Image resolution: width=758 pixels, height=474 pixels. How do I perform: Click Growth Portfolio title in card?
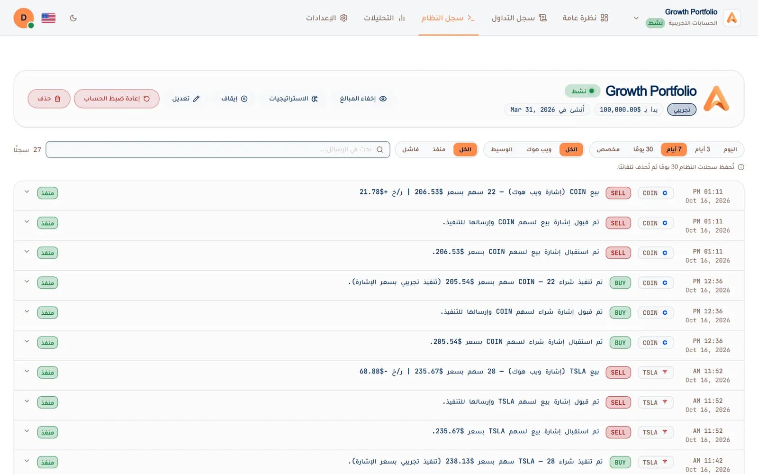point(651,91)
